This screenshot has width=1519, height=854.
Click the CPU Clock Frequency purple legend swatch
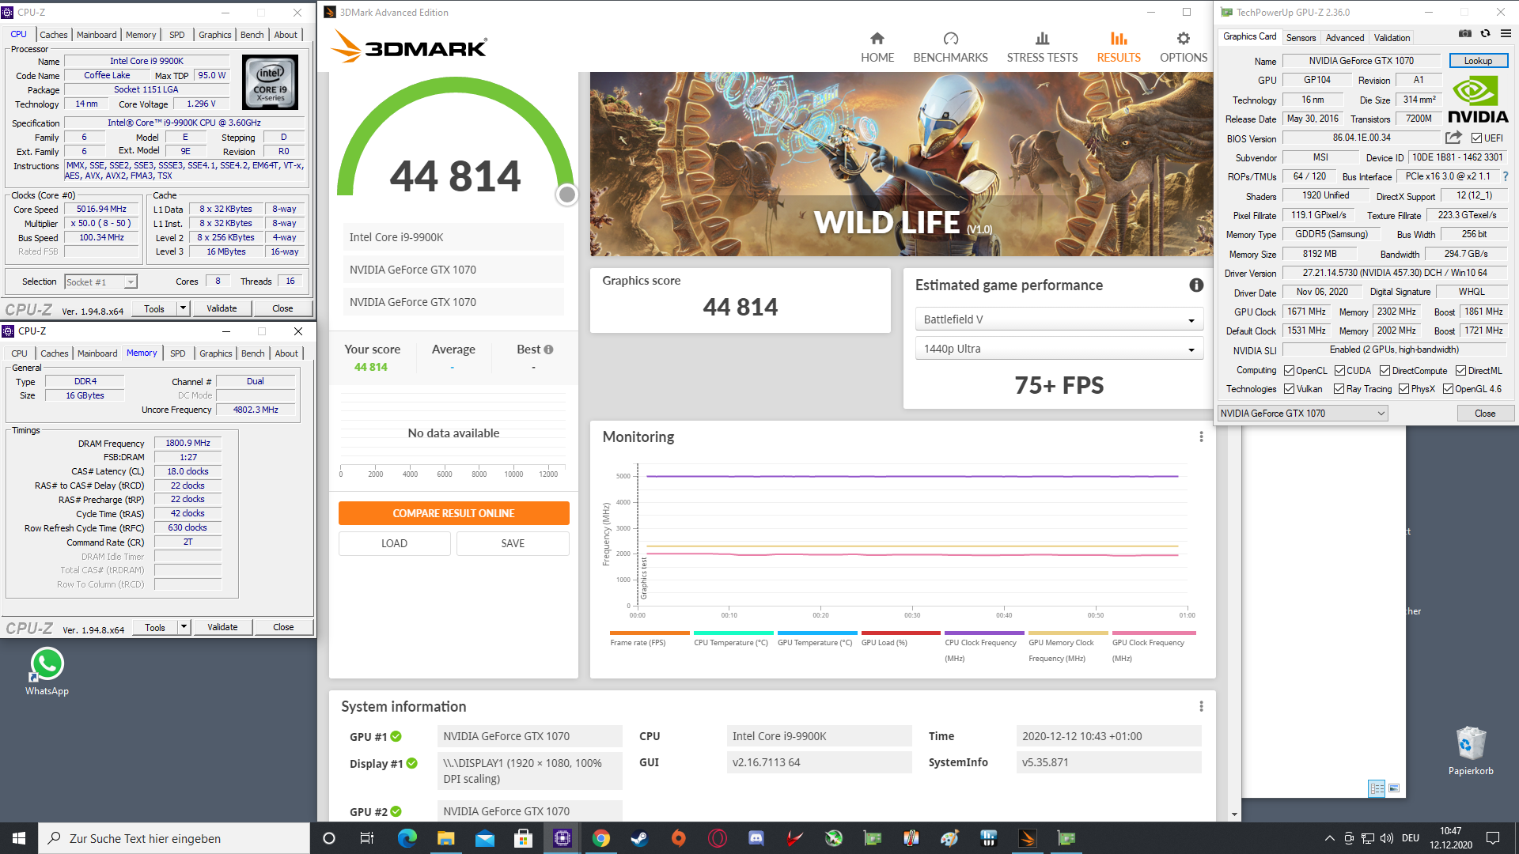click(984, 633)
